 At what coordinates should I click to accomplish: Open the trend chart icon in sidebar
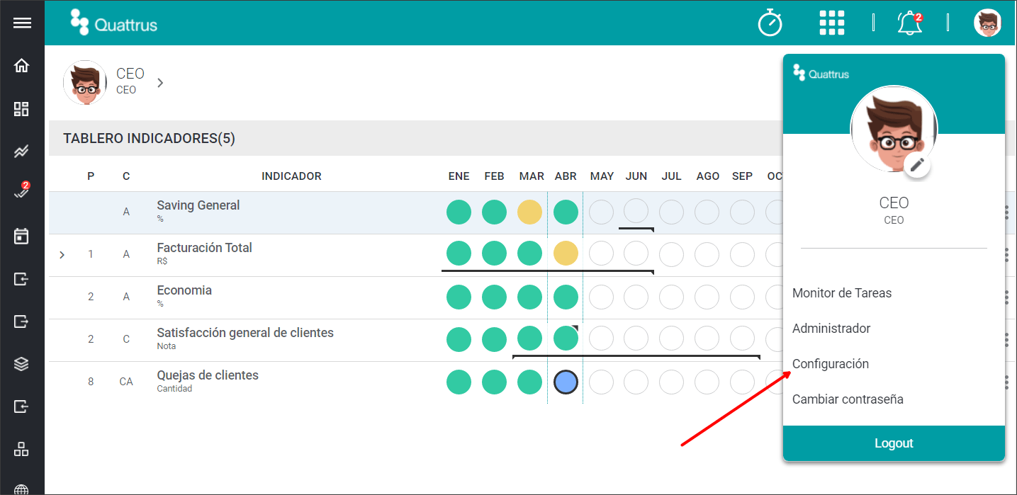(x=22, y=152)
